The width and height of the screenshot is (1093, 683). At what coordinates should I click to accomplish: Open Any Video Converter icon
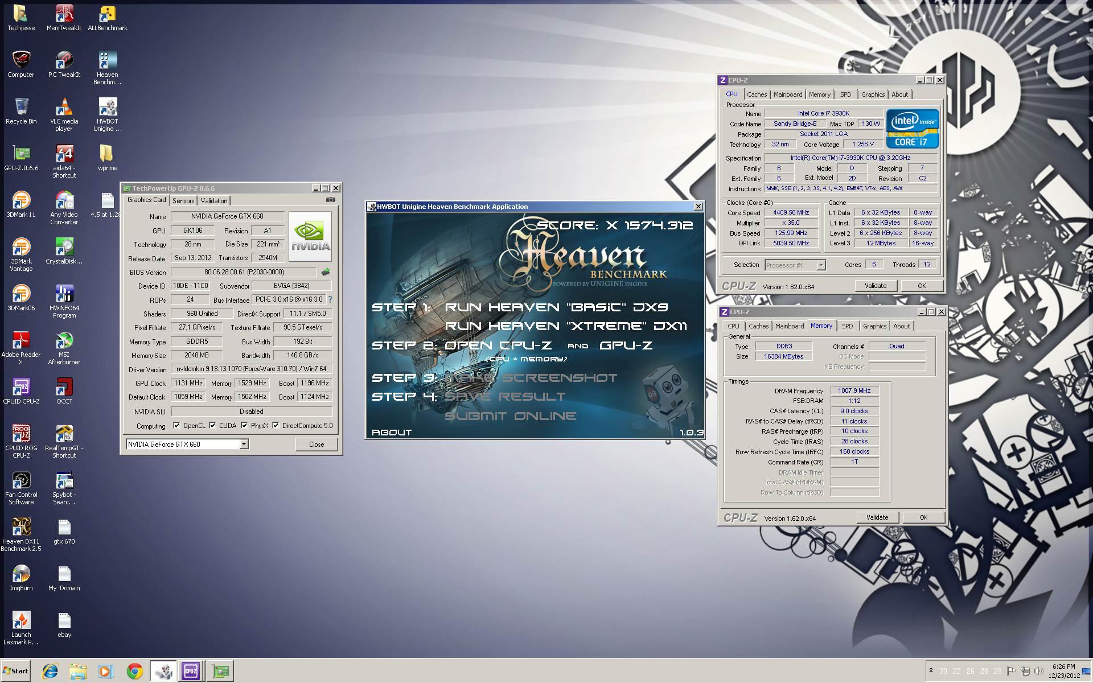point(64,208)
